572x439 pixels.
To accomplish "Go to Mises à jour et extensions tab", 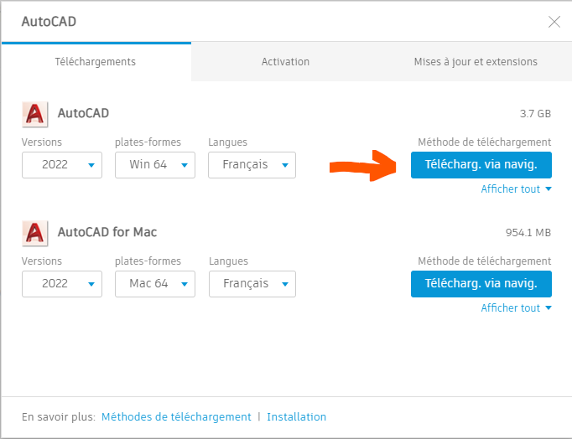I will 476,62.
